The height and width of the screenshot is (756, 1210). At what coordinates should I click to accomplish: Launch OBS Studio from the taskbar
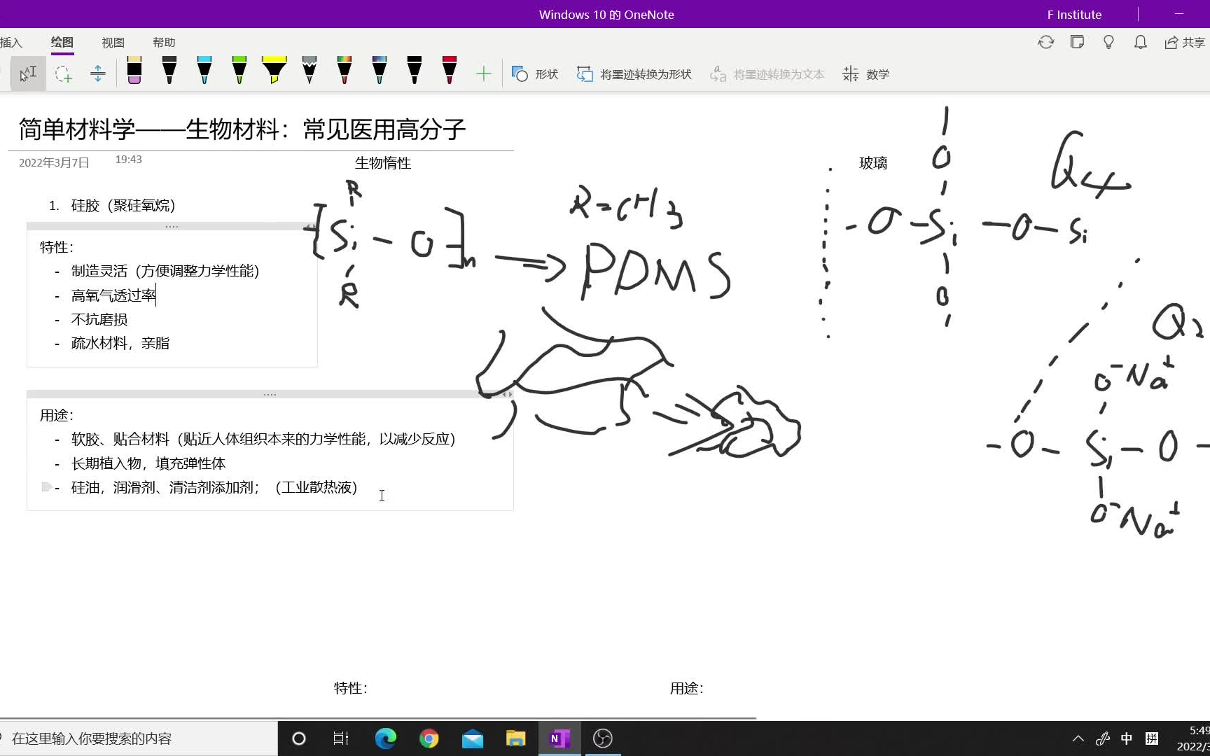click(601, 738)
